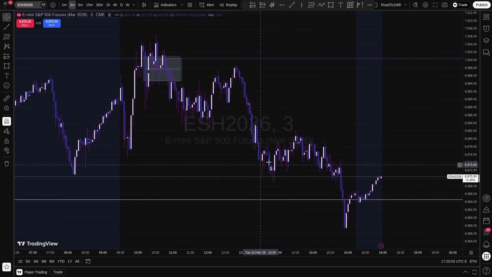Screen dimensions: 492x277
Task: Switch to the 4h timeframe
Action: click(115, 5)
